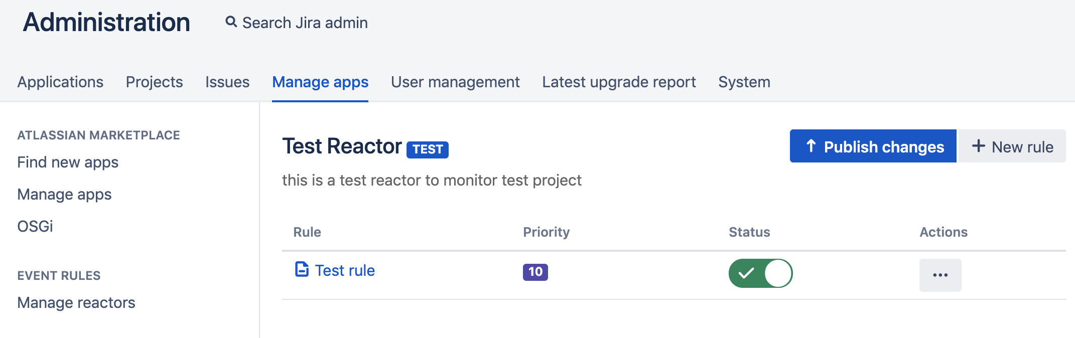Click the Test rule document icon
This screenshot has height=338, width=1075.
(302, 269)
